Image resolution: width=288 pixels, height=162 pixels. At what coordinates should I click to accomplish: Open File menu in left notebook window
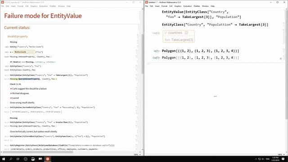point(2,6)
